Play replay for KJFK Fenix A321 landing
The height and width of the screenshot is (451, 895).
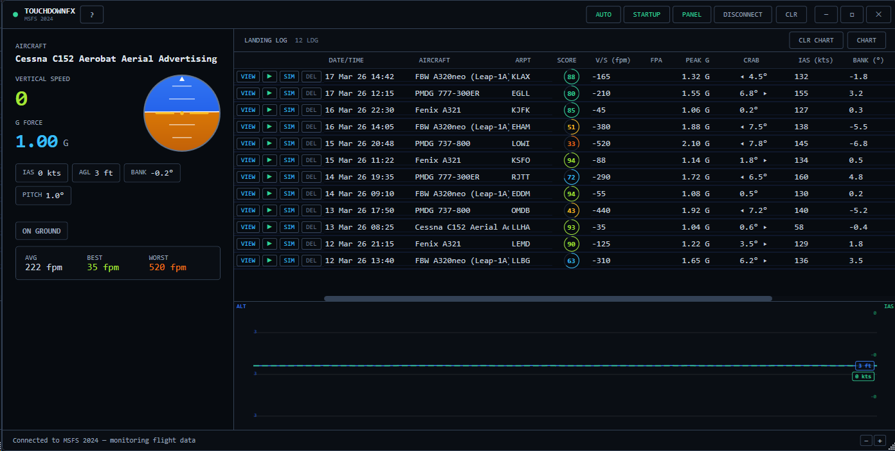(x=269, y=110)
